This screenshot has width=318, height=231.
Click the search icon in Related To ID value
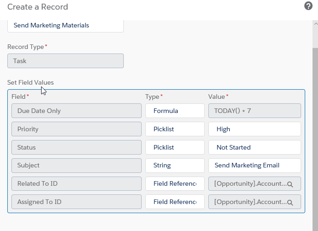pyautogui.click(x=290, y=184)
